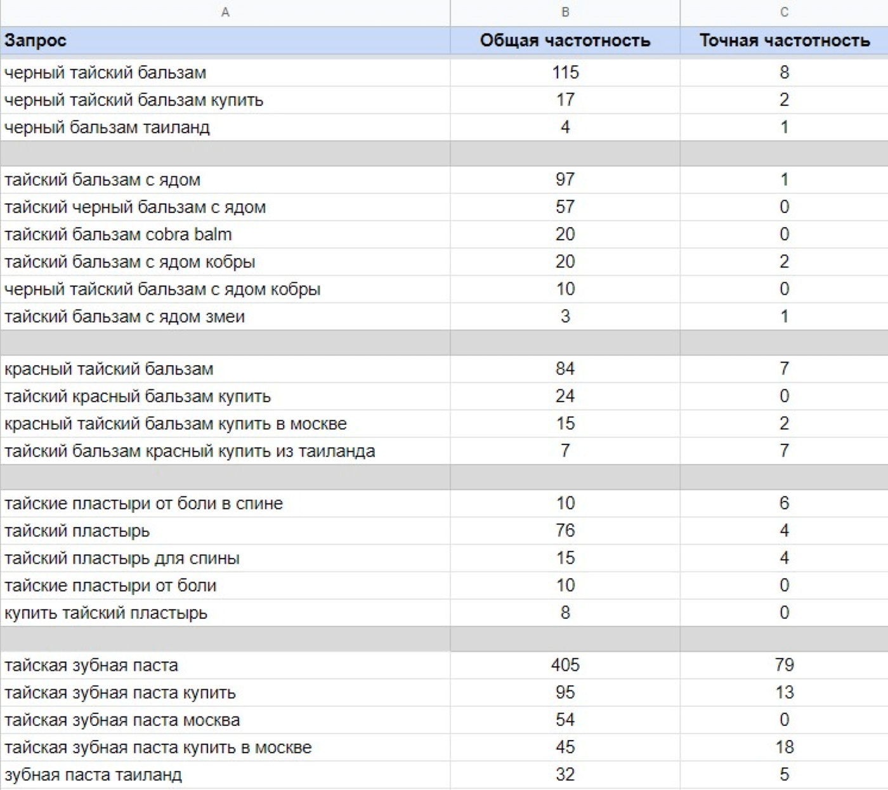The width and height of the screenshot is (888, 790).
Task: Click the cell 'тайский бальзам cobra balm'
Action: pos(118,235)
